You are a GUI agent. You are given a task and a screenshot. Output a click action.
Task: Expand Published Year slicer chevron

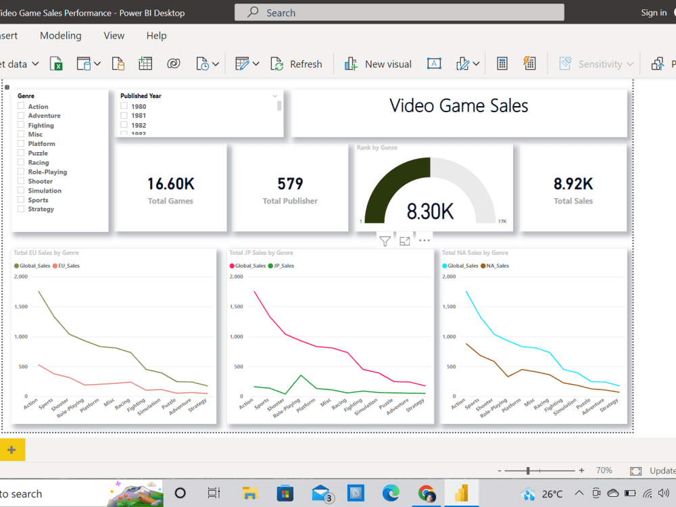tap(275, 96)
